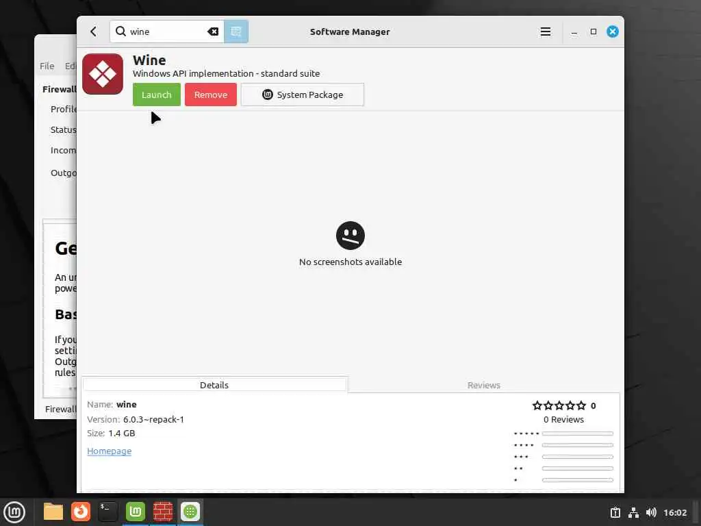
Task: Click the star rating icons
Action: click(x=559, y=405)
